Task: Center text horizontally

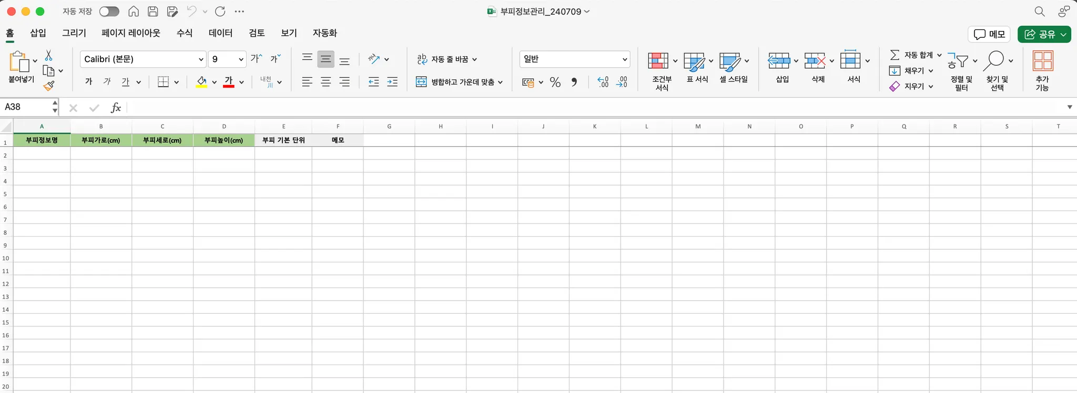Action: click(x=326, y=82)
